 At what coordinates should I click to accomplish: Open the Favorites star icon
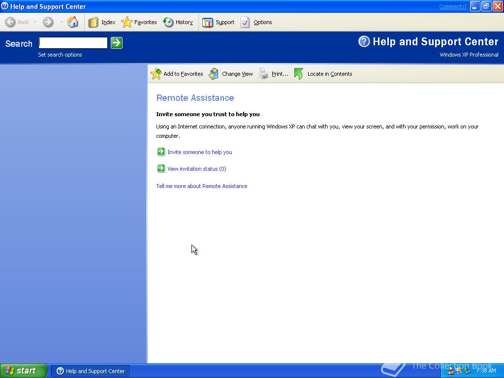point(126,22)
